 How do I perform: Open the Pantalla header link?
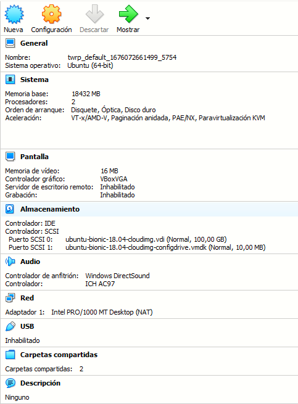(x=35, y=157)
